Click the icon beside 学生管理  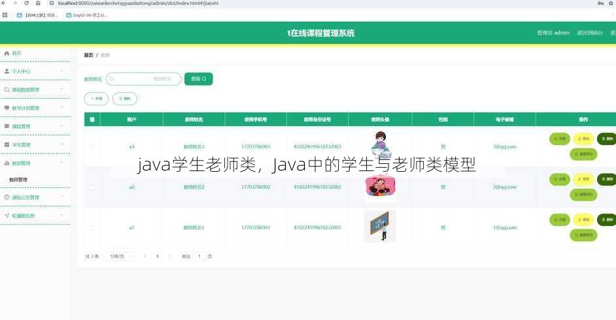click(7, 144)
